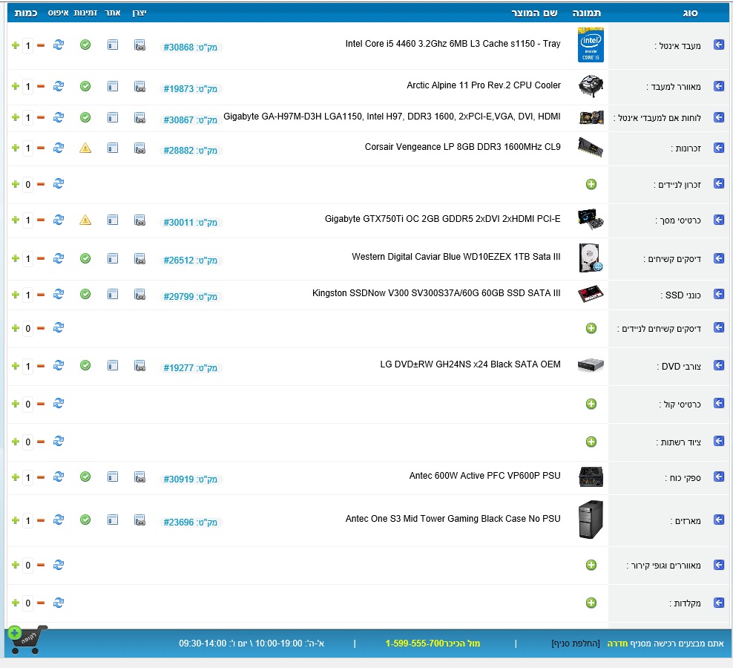The height and width of the screenshot is (668, 733).
Task: Add a product to מקלדות with green plus
Action: 591,603
